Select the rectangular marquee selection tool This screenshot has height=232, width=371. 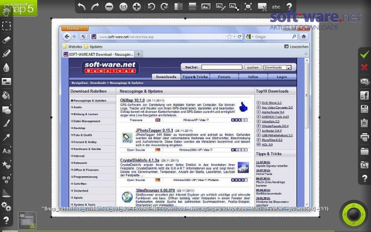7,26
